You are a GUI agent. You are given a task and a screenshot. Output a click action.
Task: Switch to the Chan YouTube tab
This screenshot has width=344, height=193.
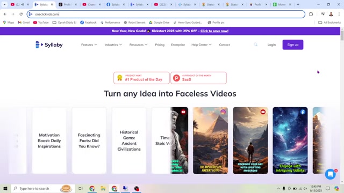tap(91, 4)
